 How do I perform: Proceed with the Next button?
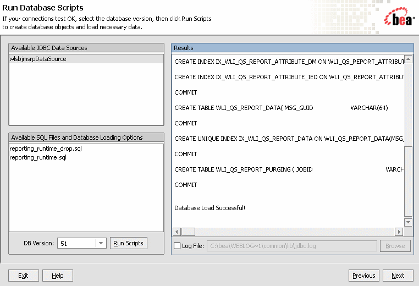pos(398,276)
